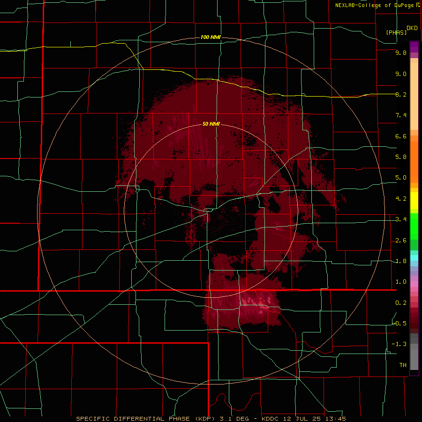Click the 3.4 scale value
Viewport: 422px width, 422px height.
click(401, 219)
